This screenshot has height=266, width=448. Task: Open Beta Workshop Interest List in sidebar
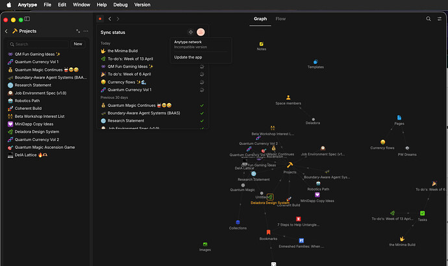click(x=47, y=116)
